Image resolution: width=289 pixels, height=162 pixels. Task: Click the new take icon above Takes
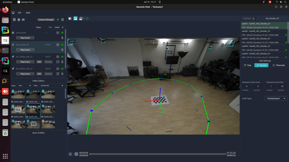(x=14, y=19)
